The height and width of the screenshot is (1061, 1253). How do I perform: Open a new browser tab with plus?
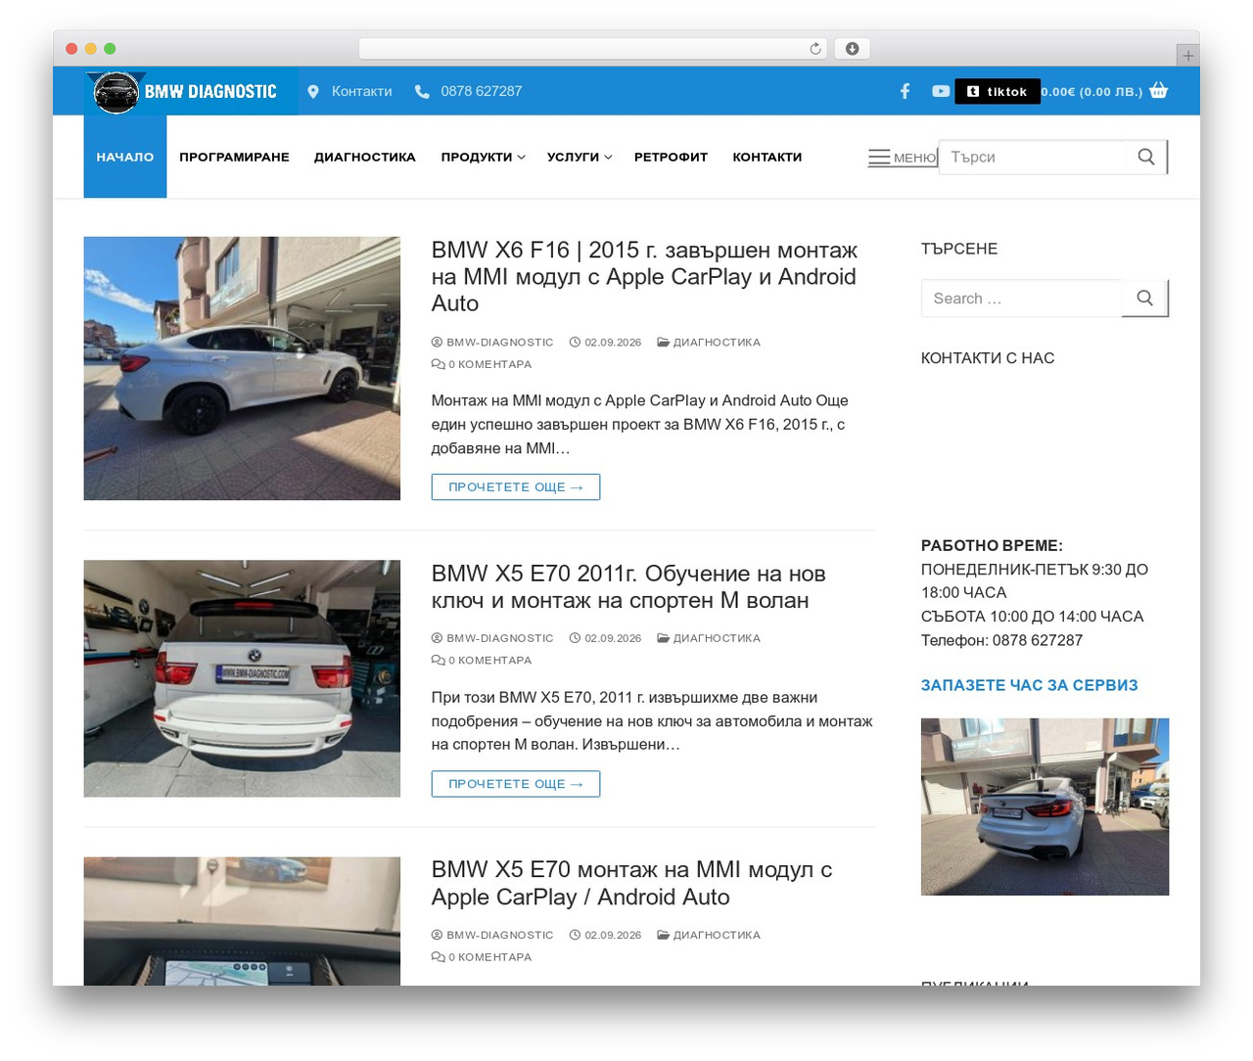pos(1187,56)
